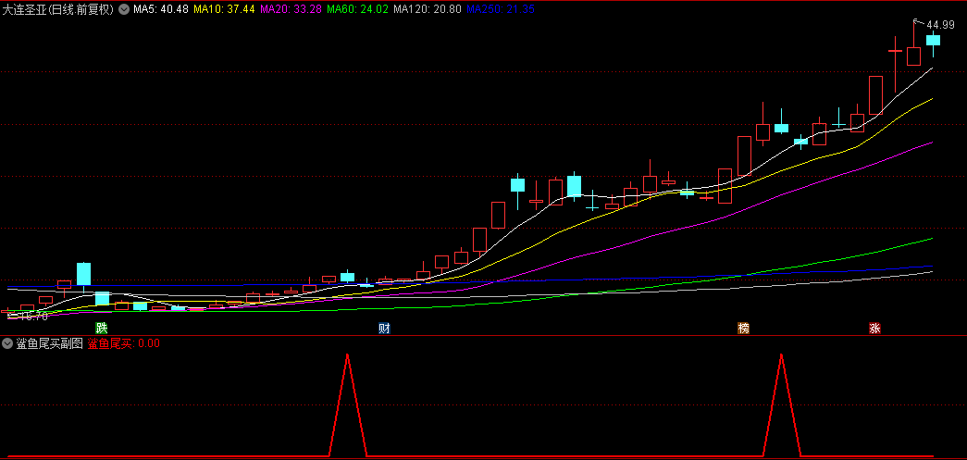Click the green 跌 event marker

[x=101, y=328]
